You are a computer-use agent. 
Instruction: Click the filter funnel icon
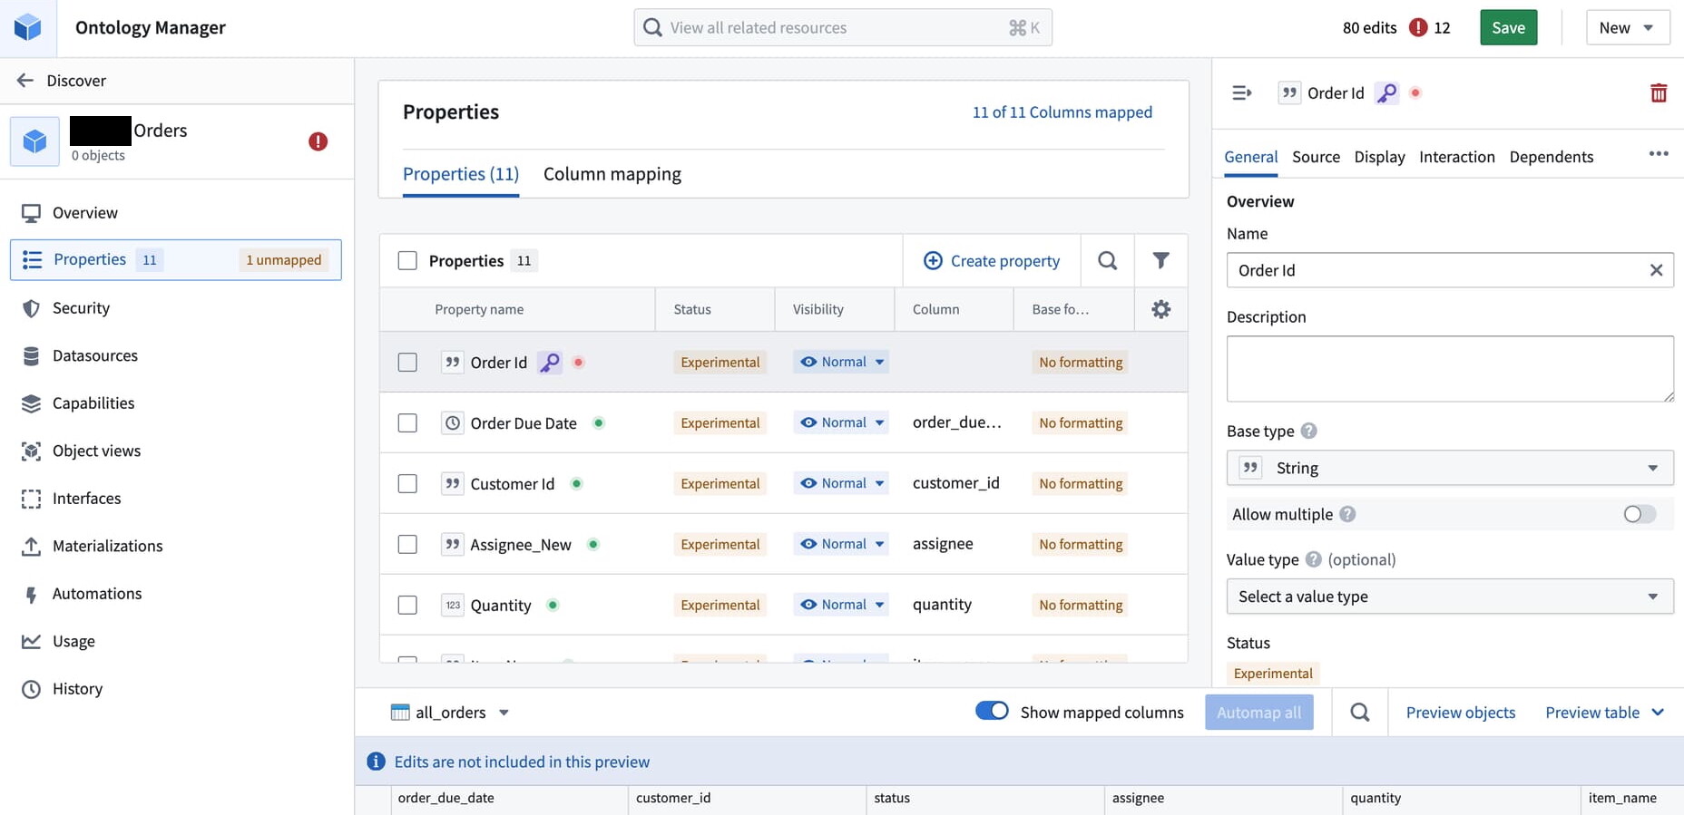[1160, 261]
